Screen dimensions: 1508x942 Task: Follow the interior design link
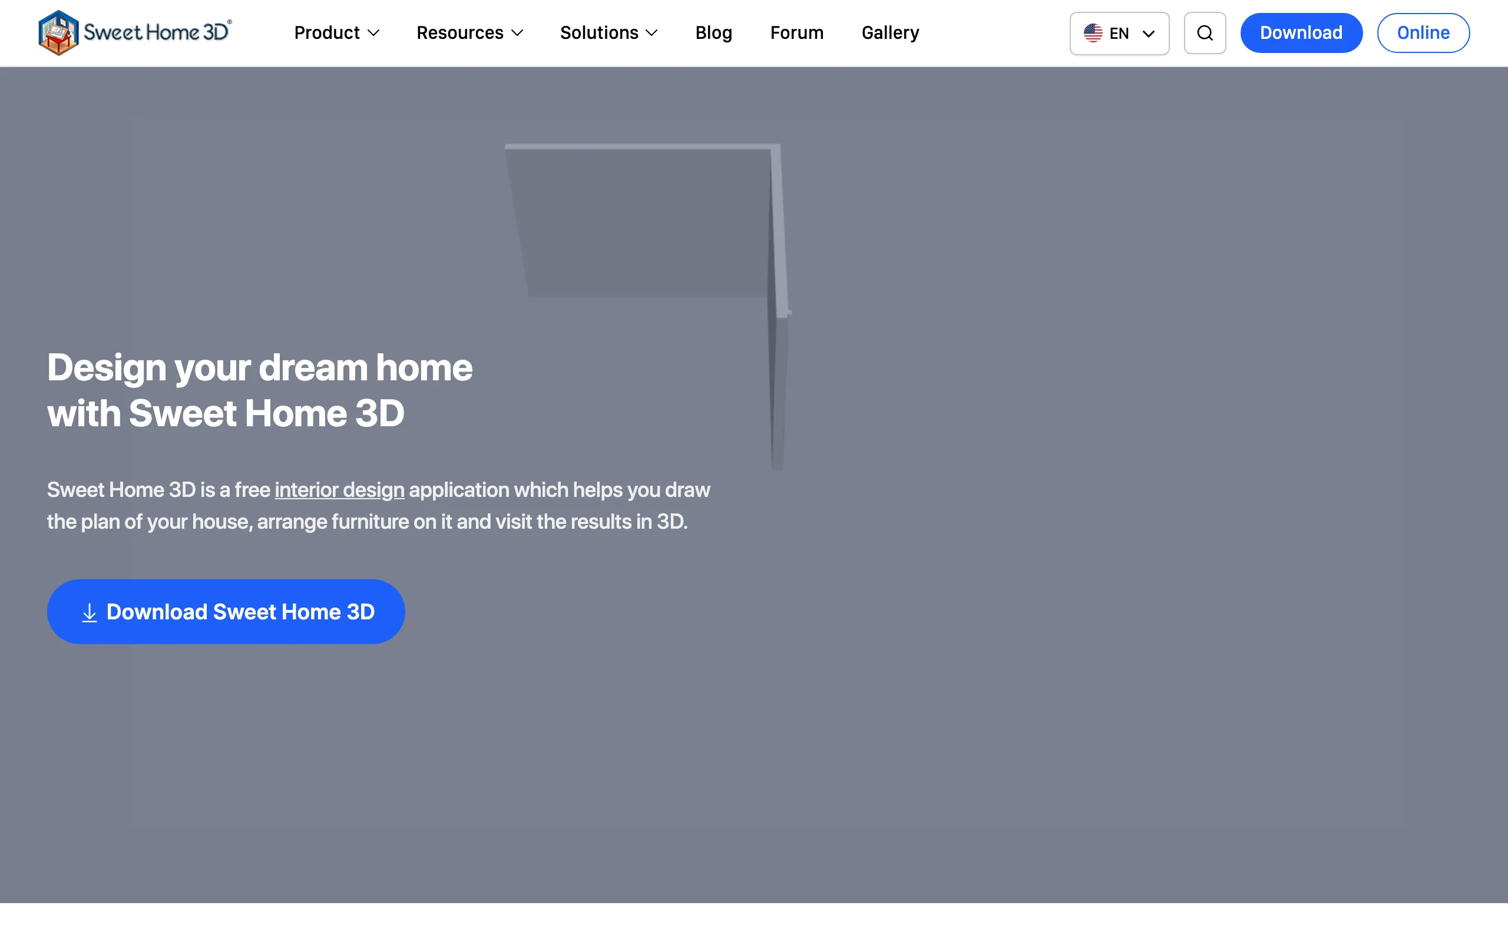click(340, 490)
